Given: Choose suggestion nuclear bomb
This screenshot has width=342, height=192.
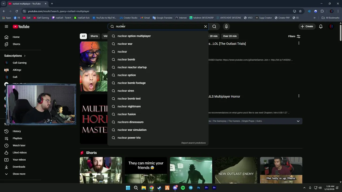Looking at the screenshot, I should [x=158, y=59].
